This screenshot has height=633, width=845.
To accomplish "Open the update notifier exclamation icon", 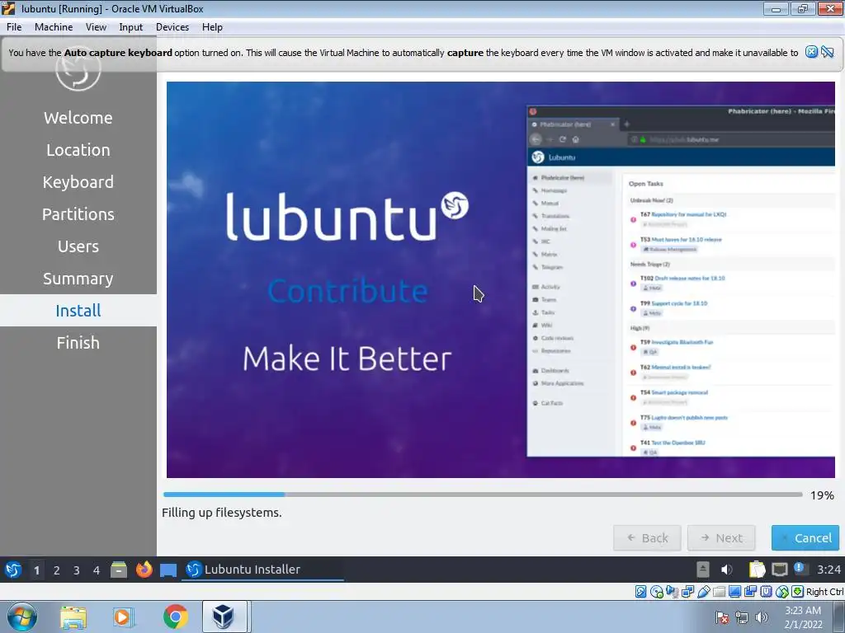I will pyautogui.click(x=799, y=569).
